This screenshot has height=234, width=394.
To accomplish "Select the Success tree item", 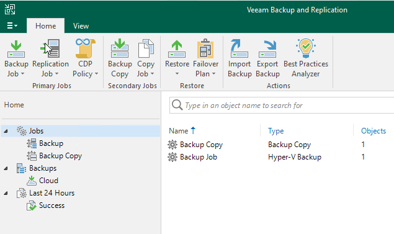I will [51, 205].
